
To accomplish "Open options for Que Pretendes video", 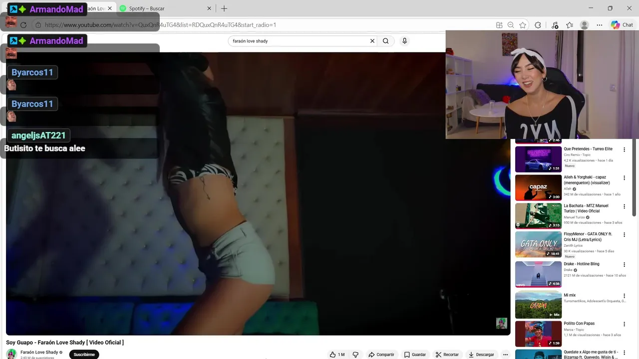I will (624, 150).
